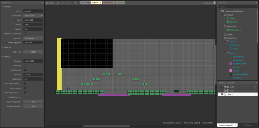Screen dimensions: 259x128
Task: Click the user account avatar icon
Action: point(214,3)
